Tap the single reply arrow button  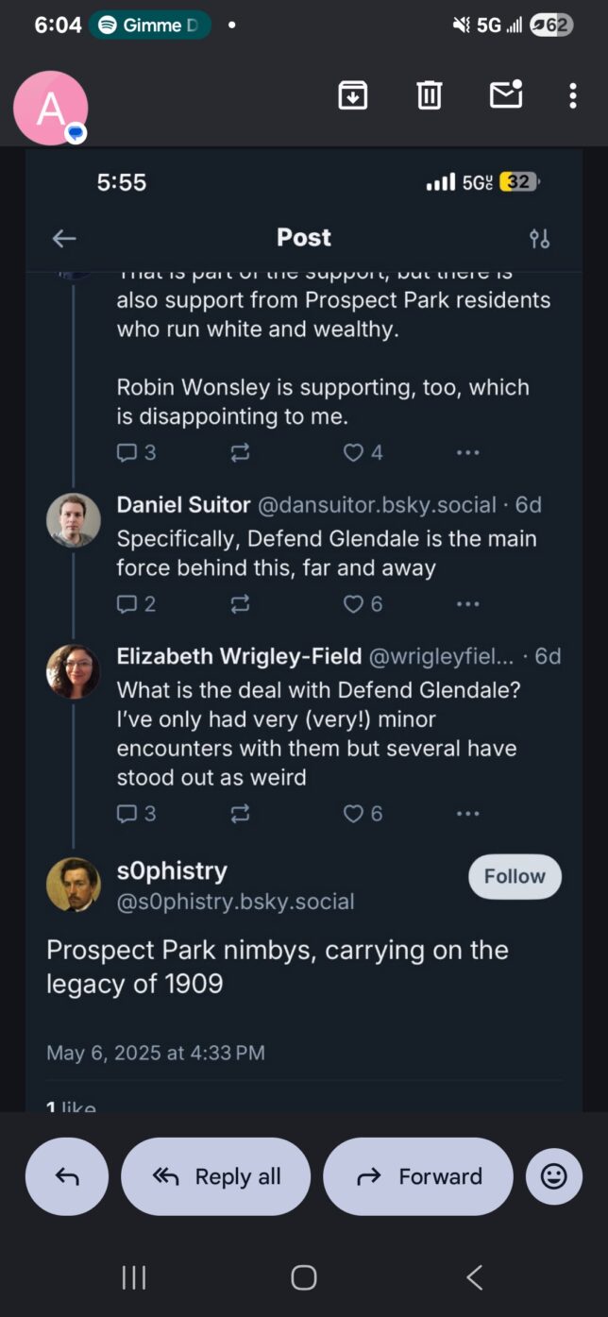click(67, 1176)
